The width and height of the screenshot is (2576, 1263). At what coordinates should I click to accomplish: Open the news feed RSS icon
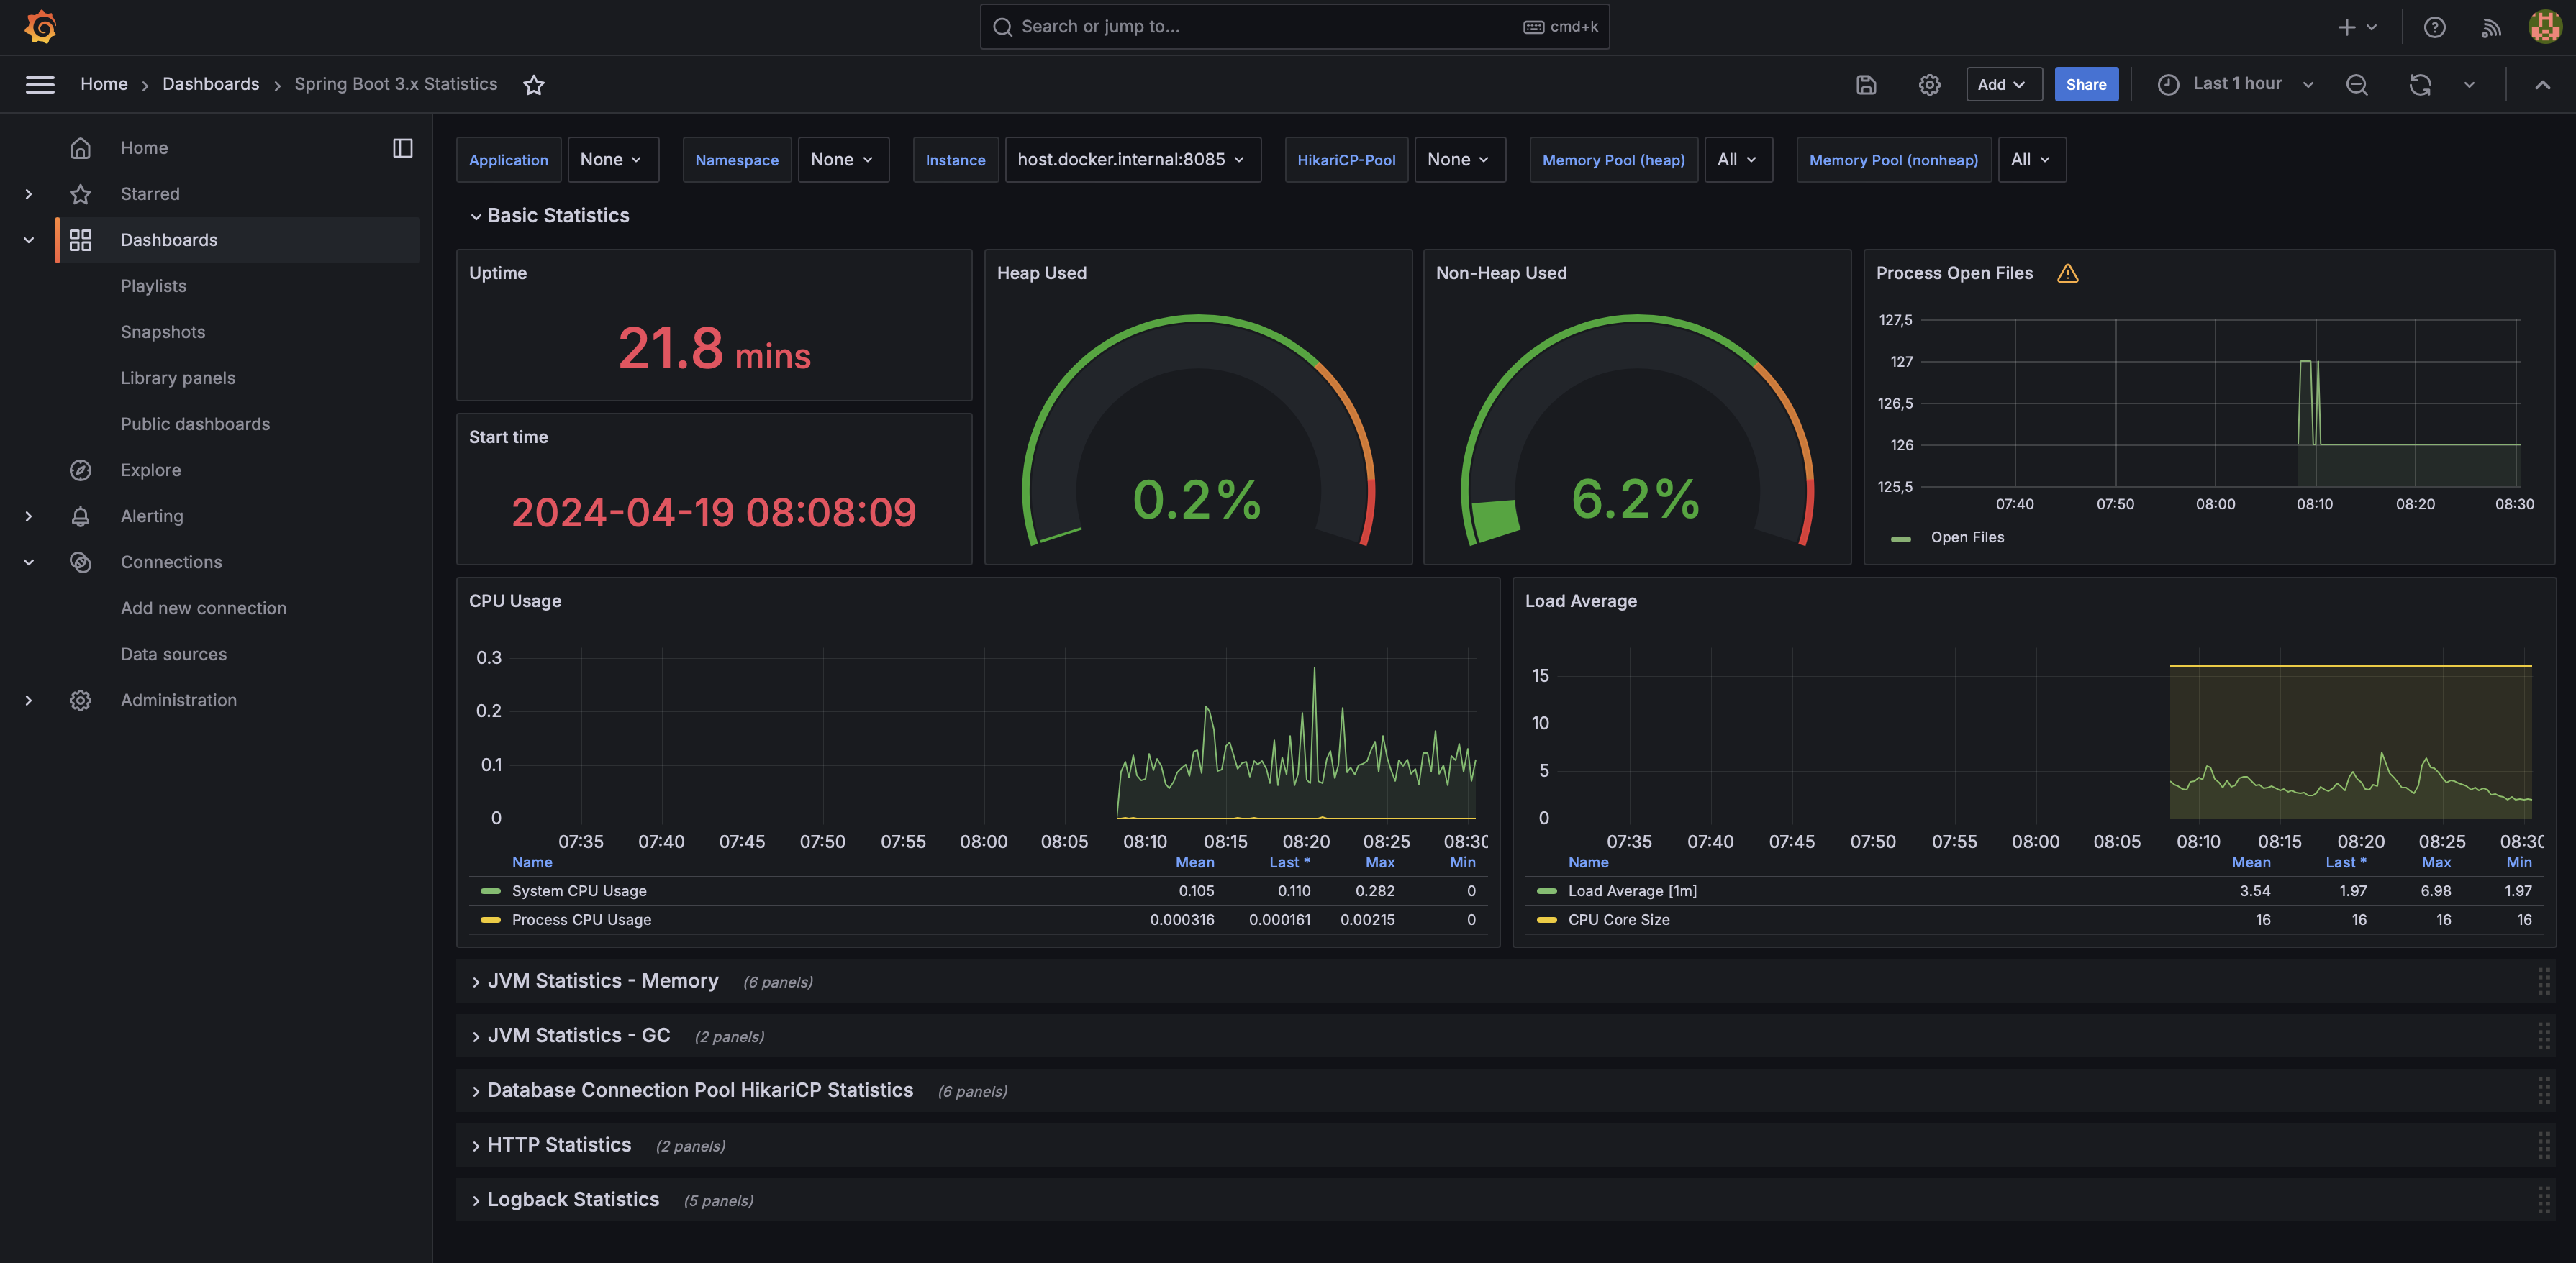point(2490,27)
